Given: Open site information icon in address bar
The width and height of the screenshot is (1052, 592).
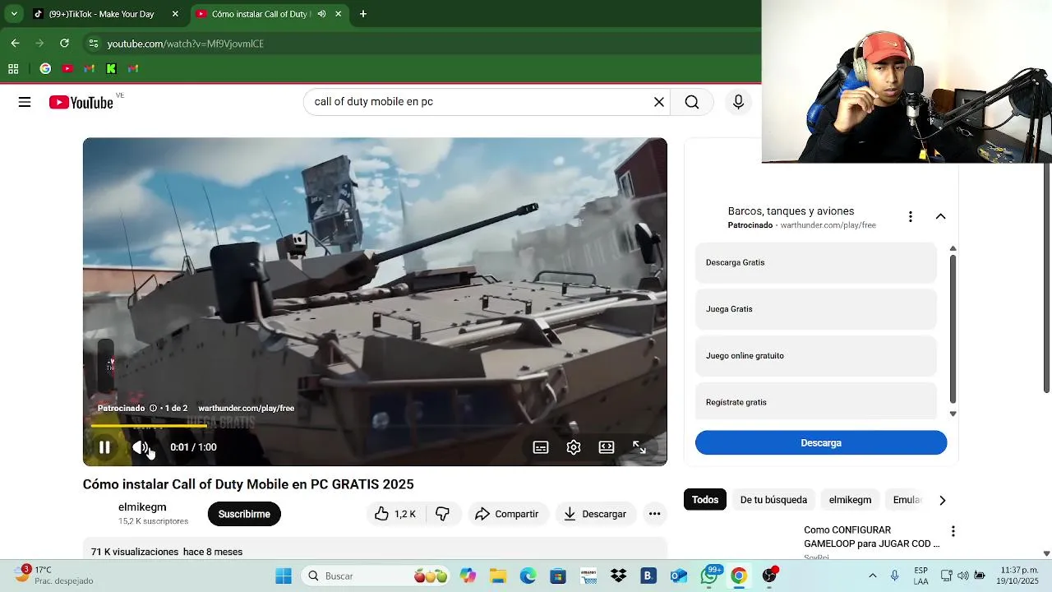Looking at the screenshot, I should pyautogui.click(x=93, y=44).
